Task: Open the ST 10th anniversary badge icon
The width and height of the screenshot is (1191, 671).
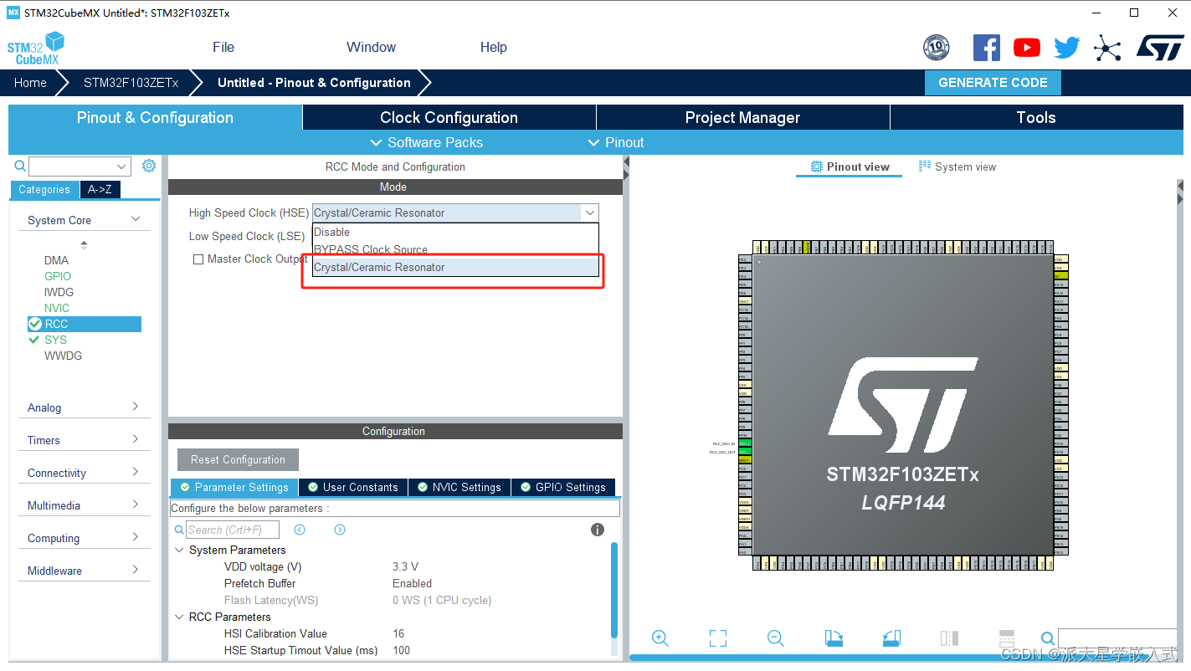Action: [x=936, y=48]
